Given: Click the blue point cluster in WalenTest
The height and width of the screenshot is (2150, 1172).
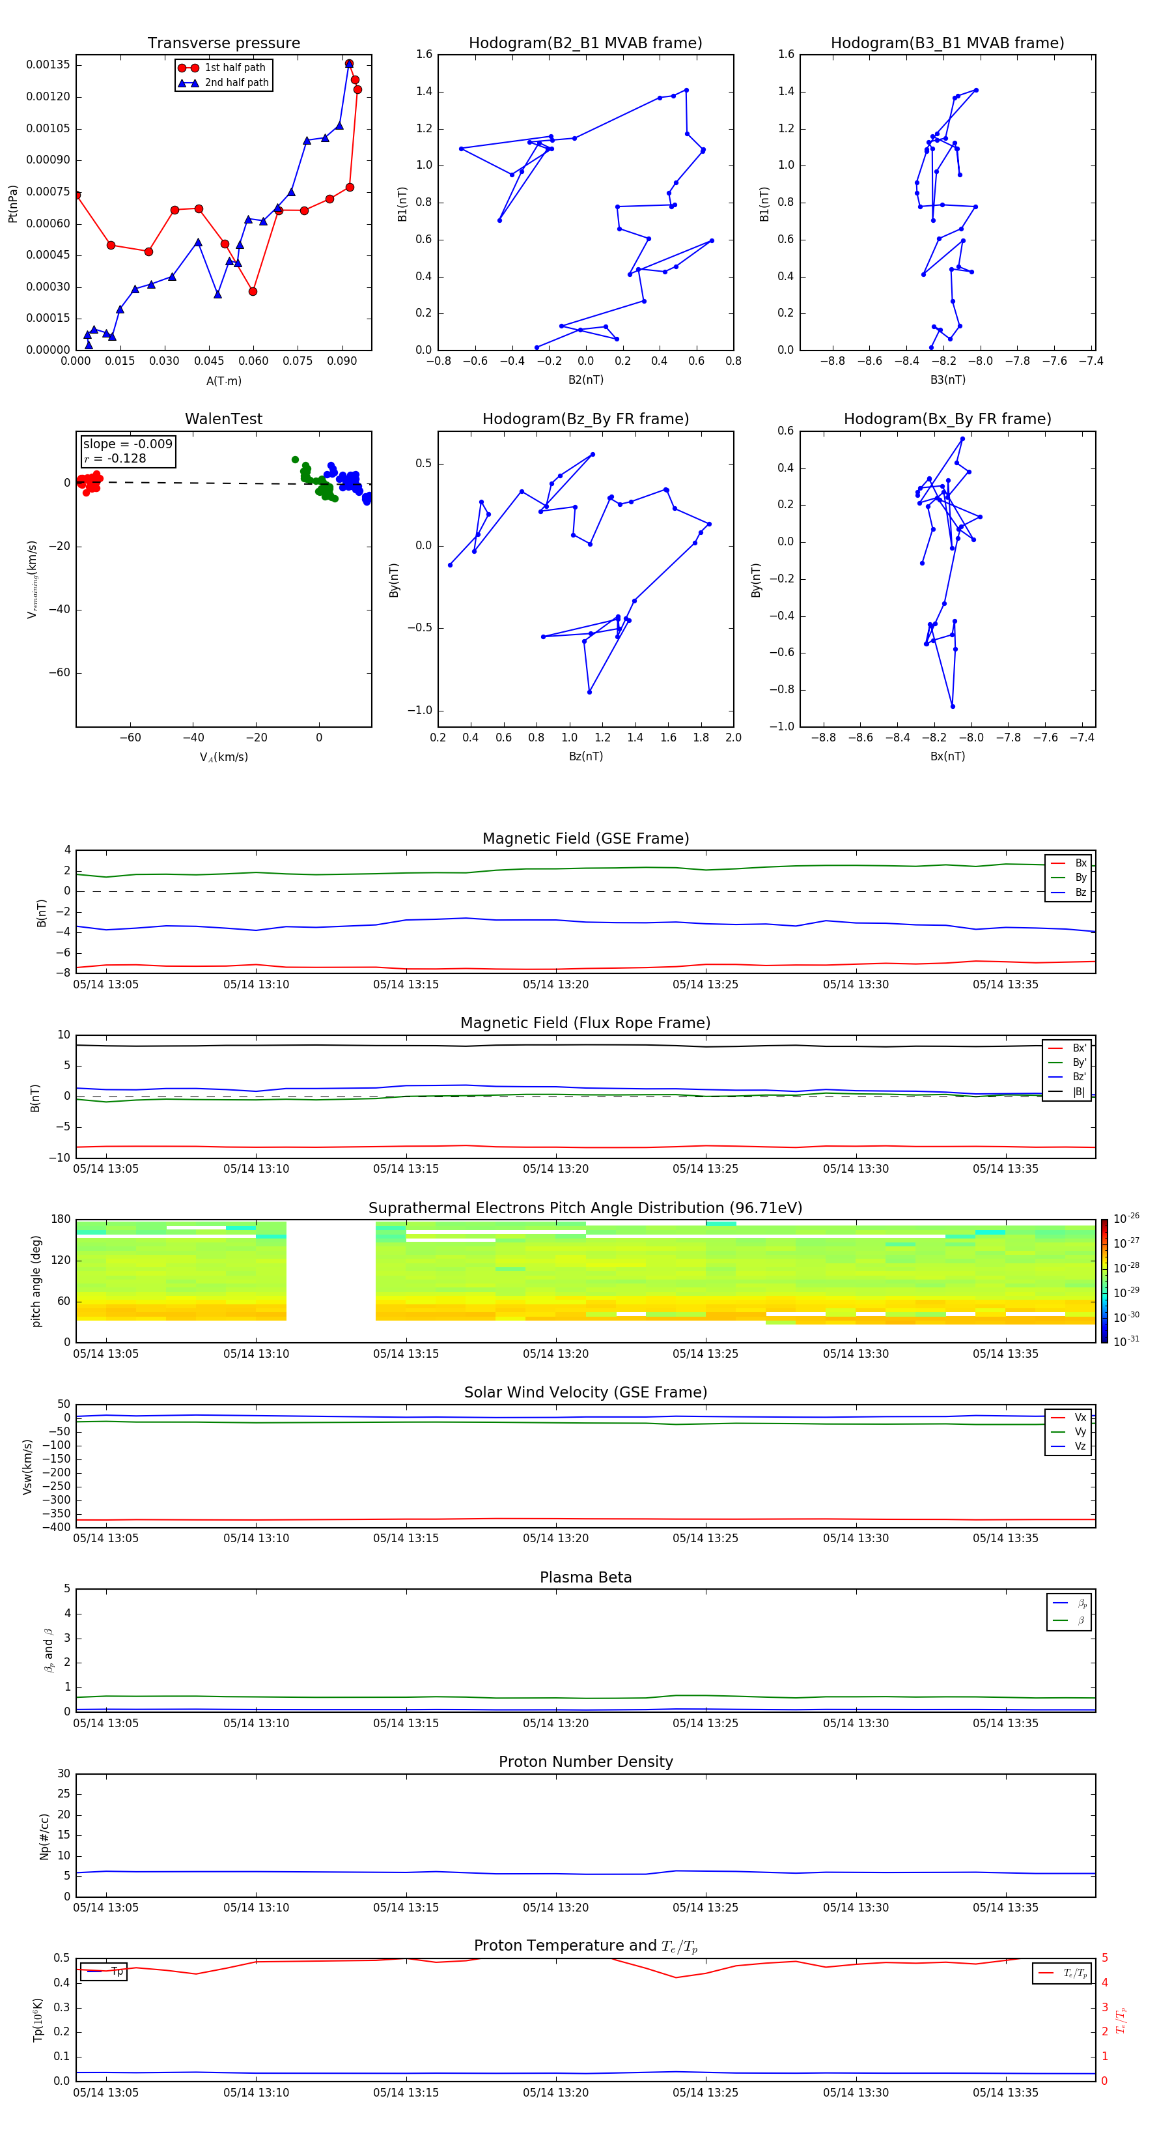Looking at the screenshot, I should (349, 482).
